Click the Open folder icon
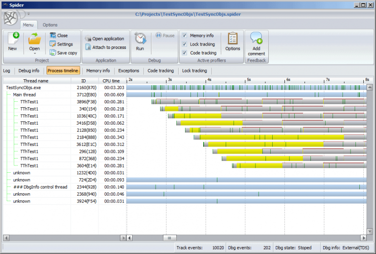Viewport: 376px width, 254px height. (34, 39)
